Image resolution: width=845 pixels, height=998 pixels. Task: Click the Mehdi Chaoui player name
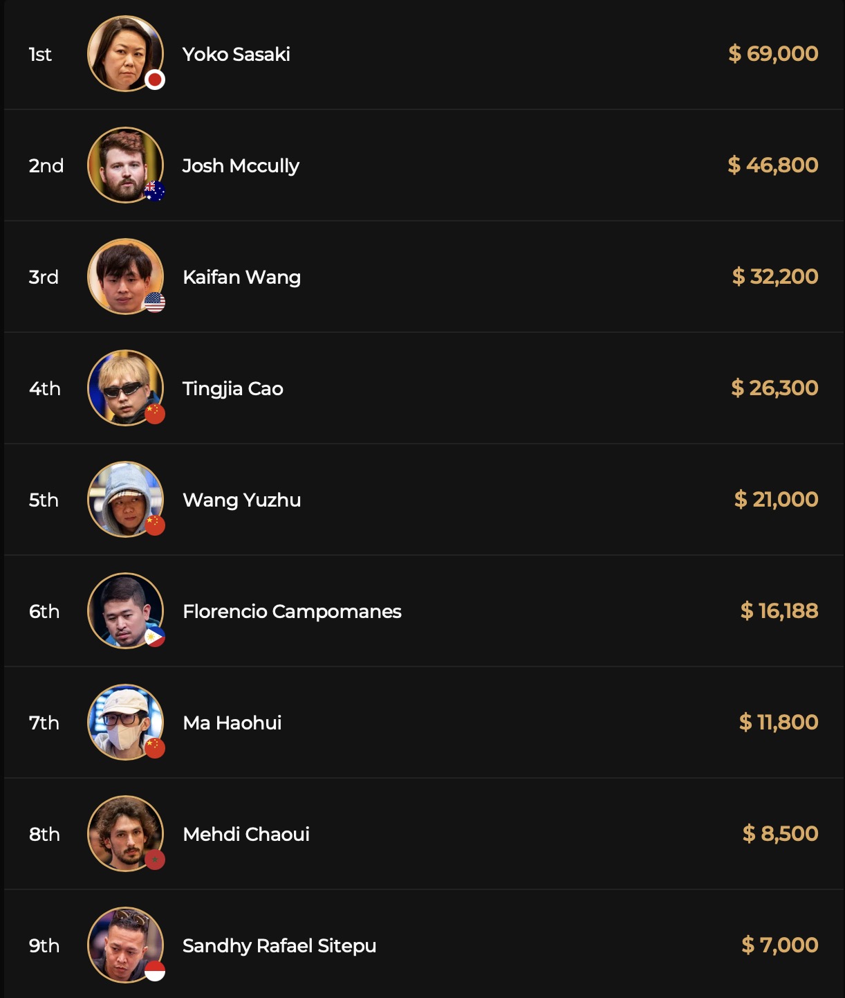coord(246,835)
